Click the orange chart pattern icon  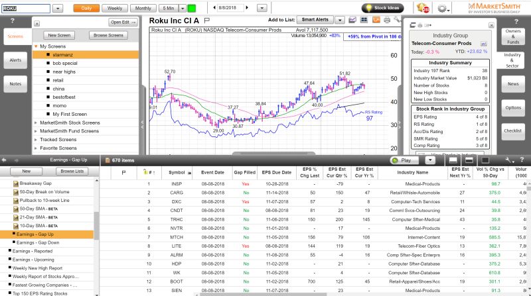[376, 20]
